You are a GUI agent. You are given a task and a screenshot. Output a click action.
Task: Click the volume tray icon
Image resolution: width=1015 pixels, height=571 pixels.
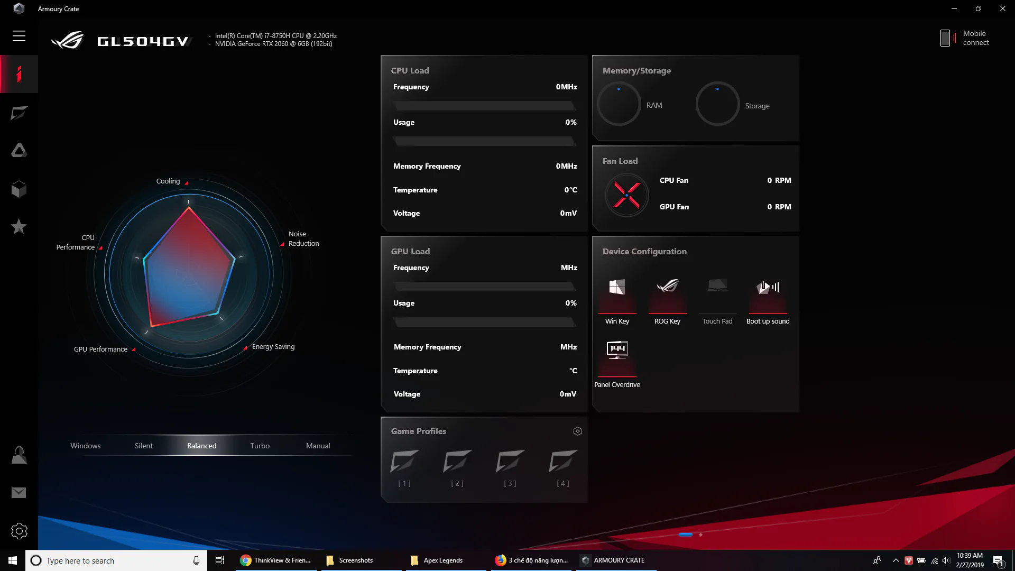coord(946,560)
